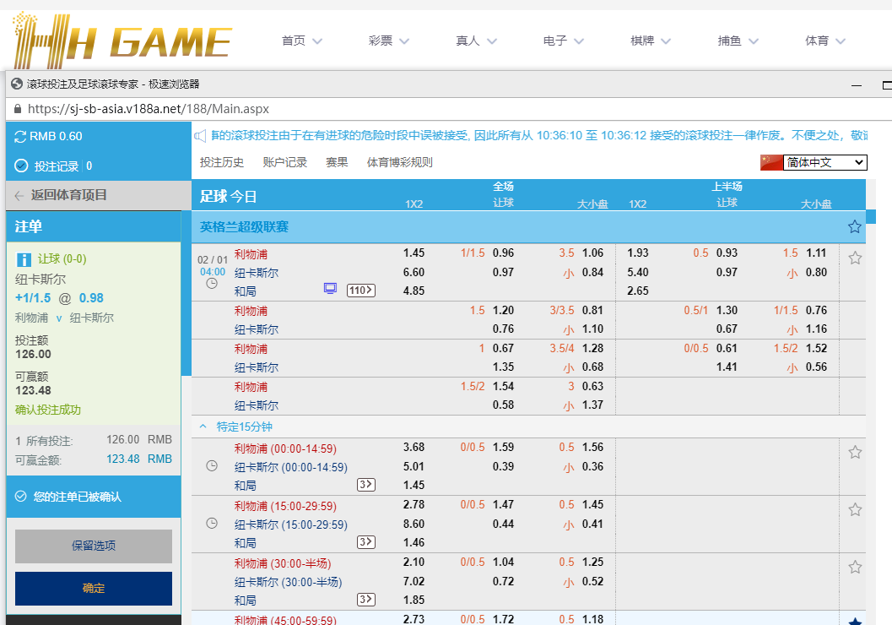Open the 彩票 menu in top navigation
892x625 pixels.
388,41
